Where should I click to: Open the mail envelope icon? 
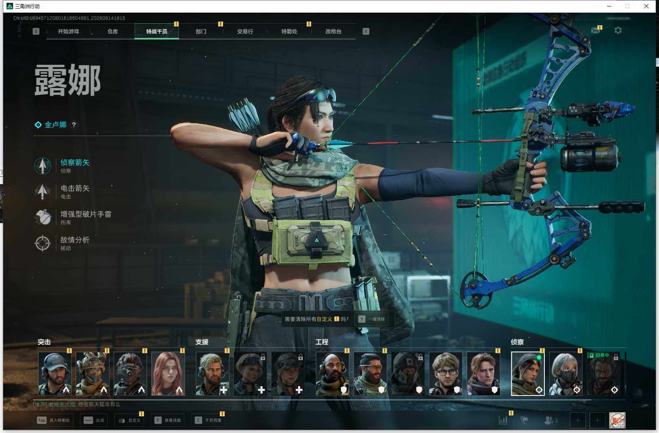pyautogui.click(x=595, y=31)
